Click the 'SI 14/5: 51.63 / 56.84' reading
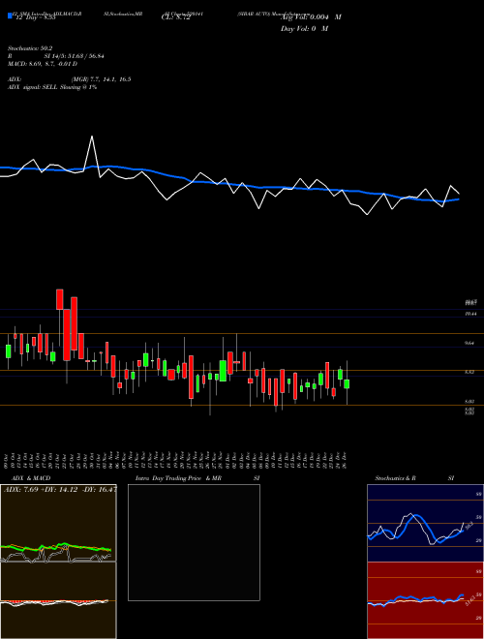 tap(74, 56)
